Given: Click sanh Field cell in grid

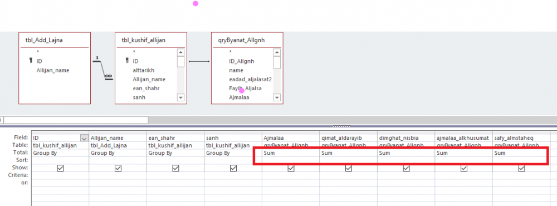Looking at the screenshot, I should (233, 138).
